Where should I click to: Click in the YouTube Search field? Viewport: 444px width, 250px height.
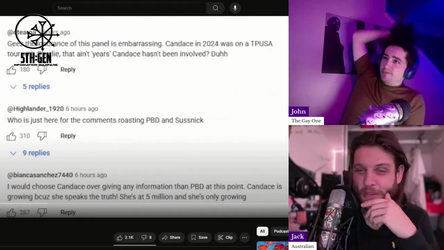[x=130, y=8]
